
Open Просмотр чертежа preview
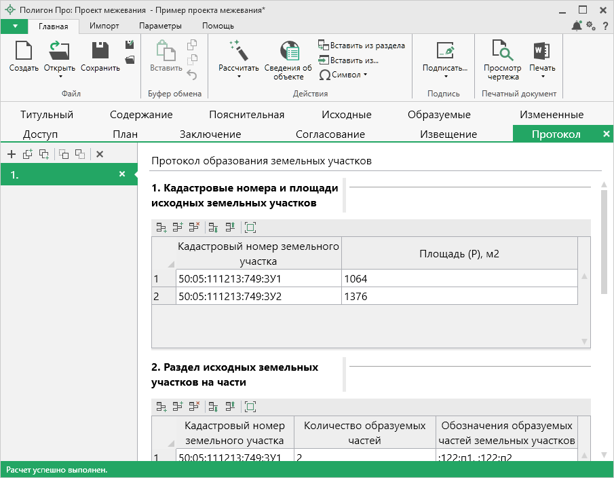click(502, 52)
